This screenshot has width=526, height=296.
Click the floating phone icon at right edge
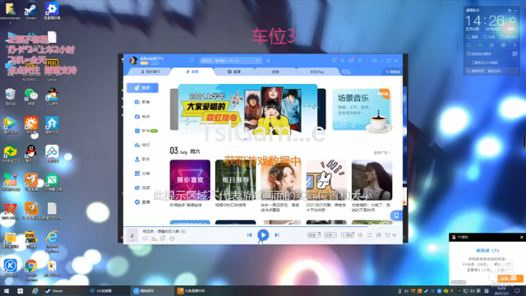(x=396, y=215)
